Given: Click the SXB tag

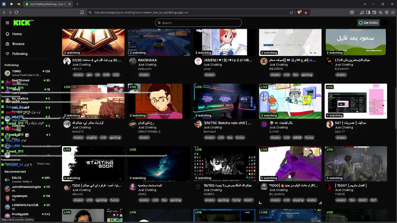Looking at the screenshot, I should (106, 75).
